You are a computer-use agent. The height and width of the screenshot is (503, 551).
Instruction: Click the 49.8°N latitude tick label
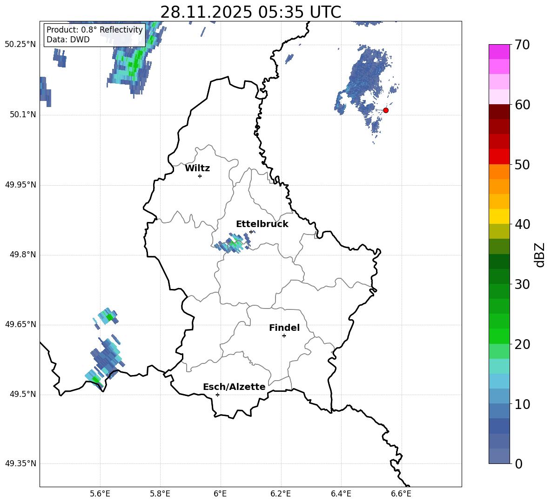click(23, 255)
